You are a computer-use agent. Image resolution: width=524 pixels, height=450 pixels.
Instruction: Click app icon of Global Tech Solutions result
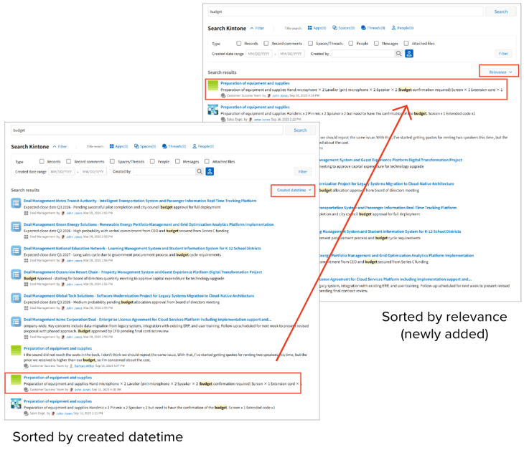coord(16,298)
